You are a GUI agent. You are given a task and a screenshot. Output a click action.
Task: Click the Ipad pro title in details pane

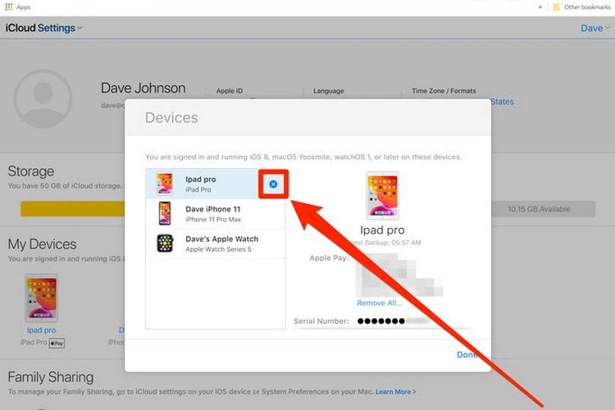coord(382,230)
